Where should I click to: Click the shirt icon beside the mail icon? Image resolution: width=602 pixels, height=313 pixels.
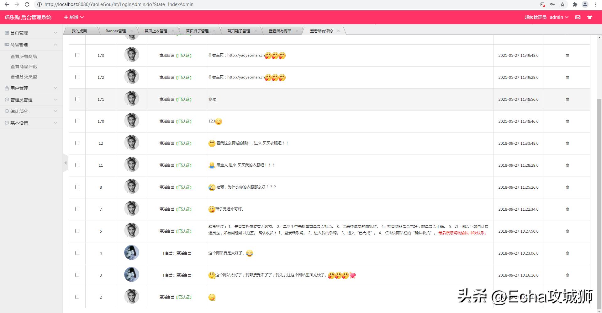pyautogui.click(x=590, y=17)
